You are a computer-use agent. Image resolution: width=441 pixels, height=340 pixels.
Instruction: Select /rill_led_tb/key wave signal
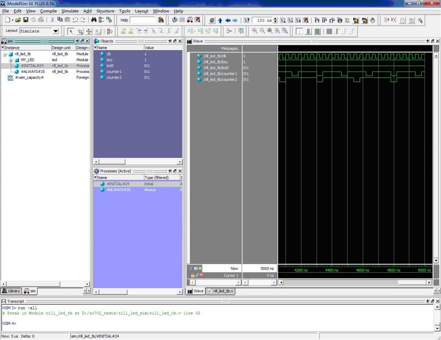point(216,62)
